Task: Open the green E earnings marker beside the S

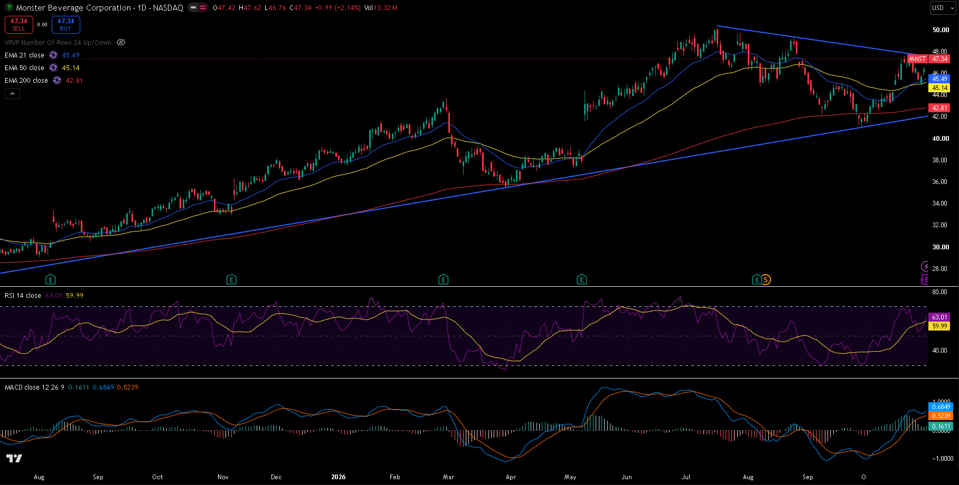Action: click(x=757, y=279)
